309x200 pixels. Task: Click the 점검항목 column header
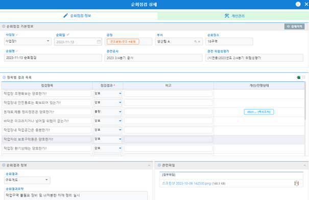(x=47, y=85)
